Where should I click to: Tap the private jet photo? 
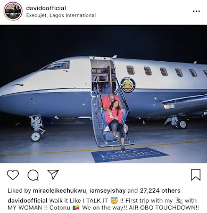point(103,94)
